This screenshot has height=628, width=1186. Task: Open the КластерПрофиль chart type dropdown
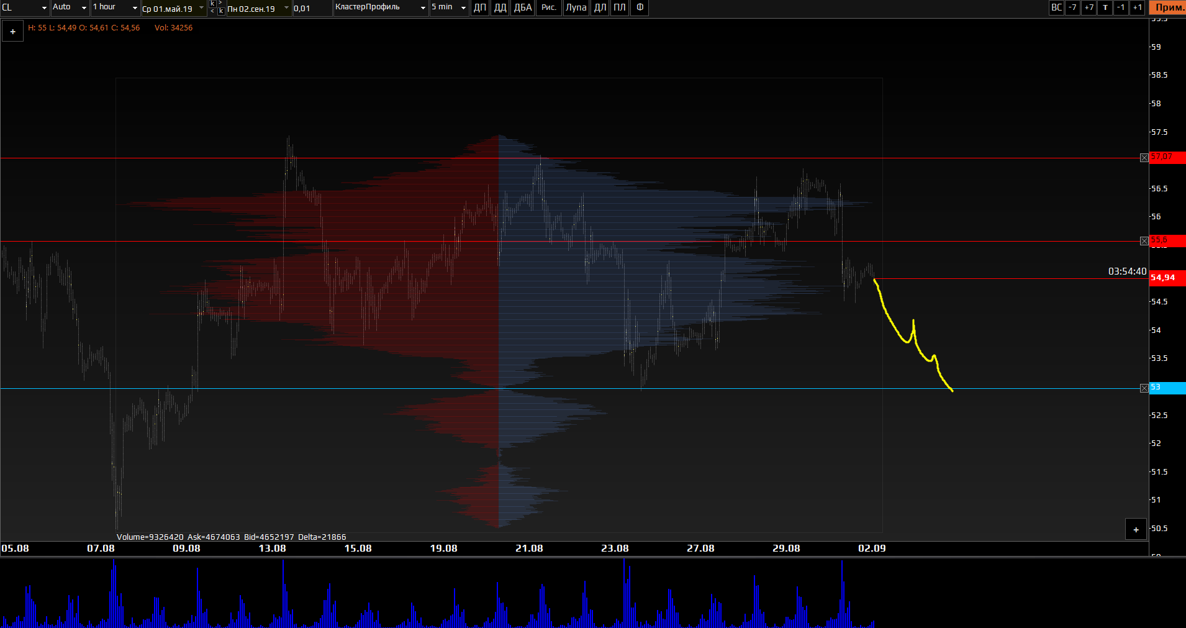(x=381, y=7)
